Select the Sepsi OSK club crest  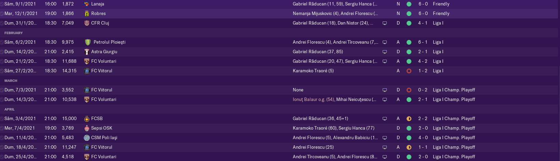[x=87, y=128]
